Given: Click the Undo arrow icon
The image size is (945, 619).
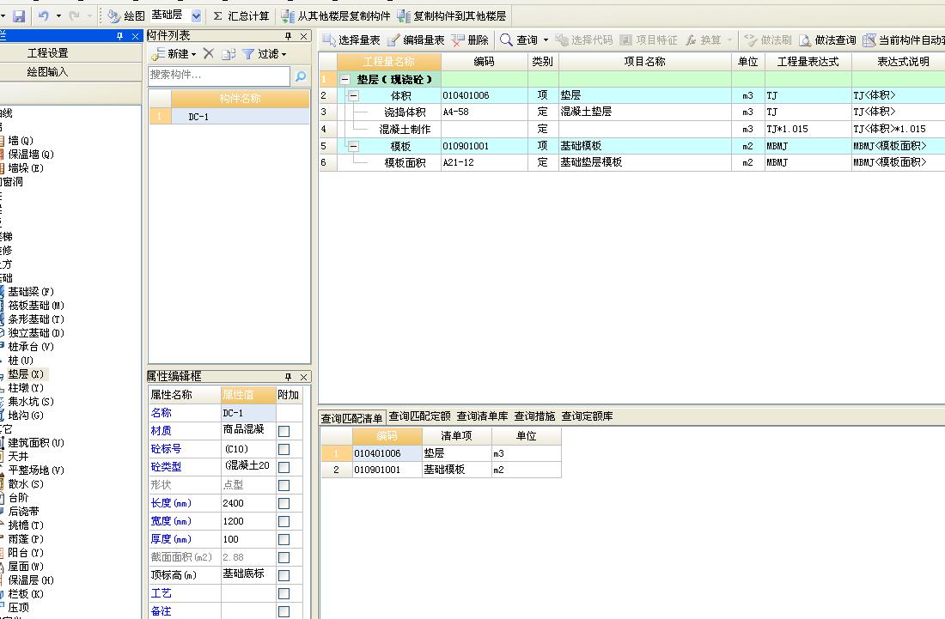Looking at the screenshot, I should click(x=44, y=15).
